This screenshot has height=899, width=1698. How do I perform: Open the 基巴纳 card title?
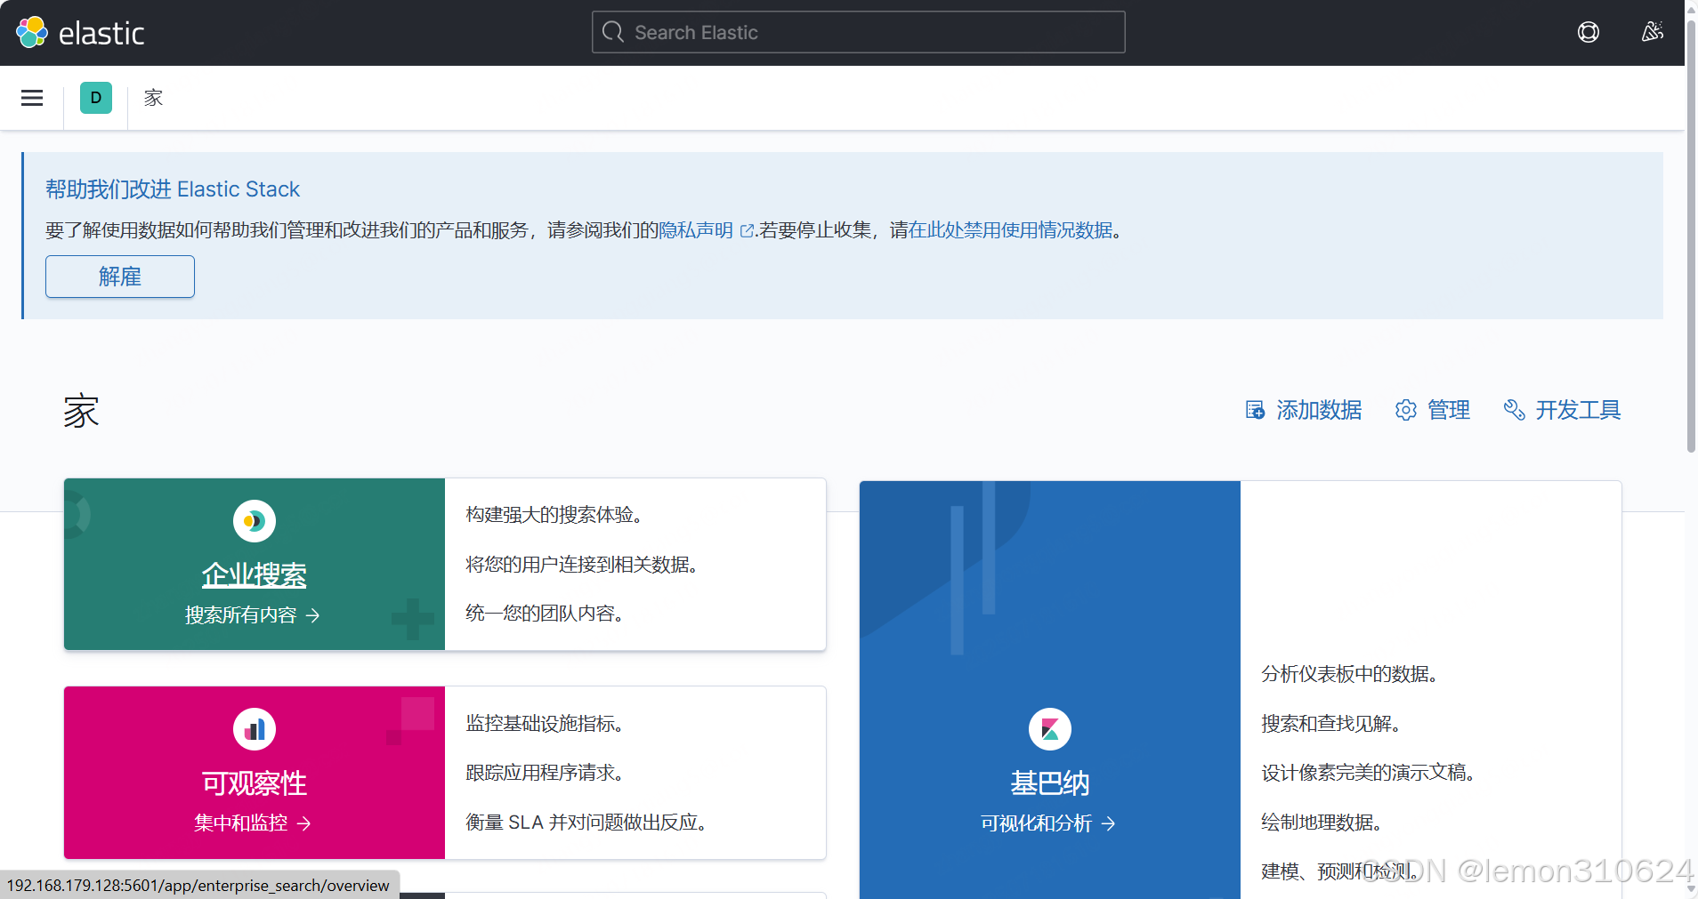pyautogui.click(x=1050, y=783)
